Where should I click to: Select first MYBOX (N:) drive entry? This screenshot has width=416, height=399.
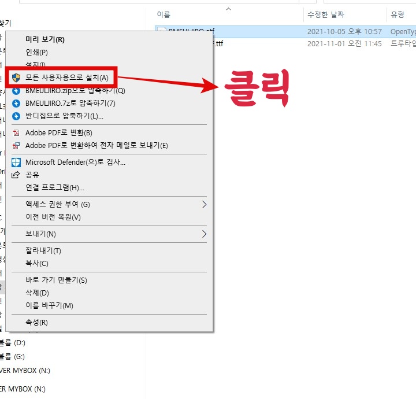pos(25,370)
